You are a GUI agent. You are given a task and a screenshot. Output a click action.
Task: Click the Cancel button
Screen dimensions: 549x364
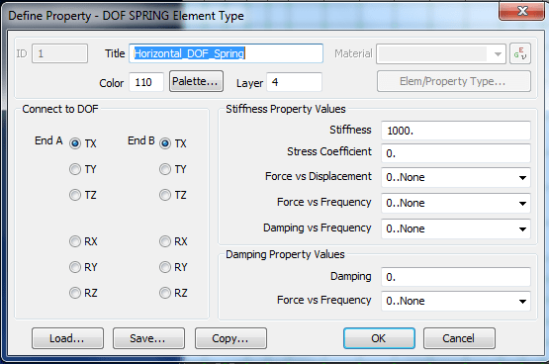459,338
